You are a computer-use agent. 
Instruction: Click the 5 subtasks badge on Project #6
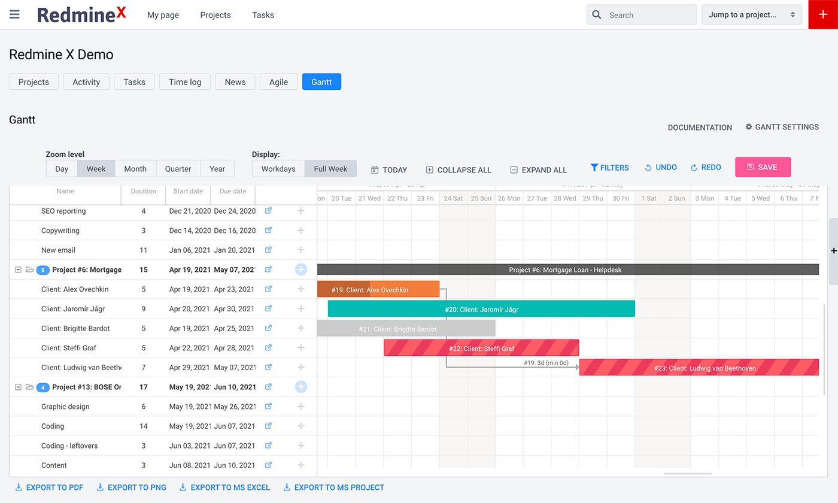coord(42,270)
